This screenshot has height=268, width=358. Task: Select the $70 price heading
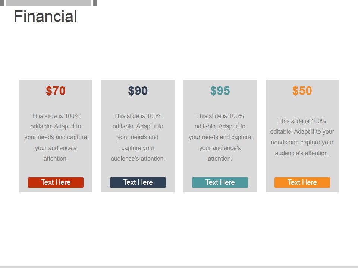pyautogui.click(x=56, y=91)
